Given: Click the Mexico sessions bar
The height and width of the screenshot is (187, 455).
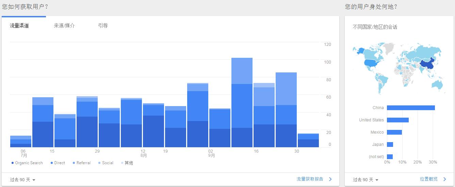Looking at the screenshot, I should [394, 132].
